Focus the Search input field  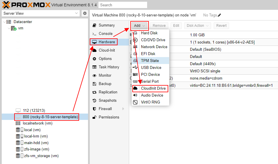pos(123,5)
